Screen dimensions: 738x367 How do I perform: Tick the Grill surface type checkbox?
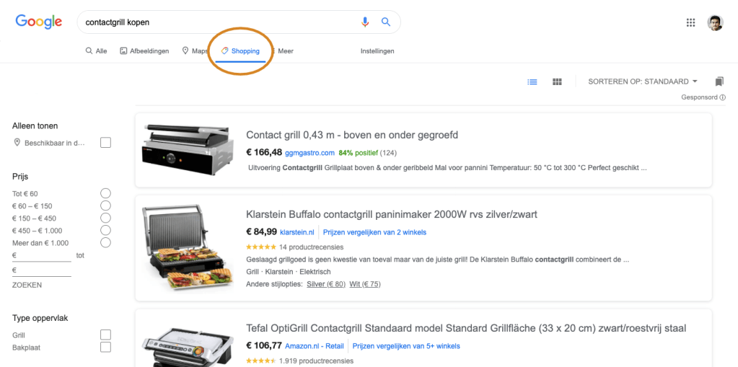(x=105, y=335)
